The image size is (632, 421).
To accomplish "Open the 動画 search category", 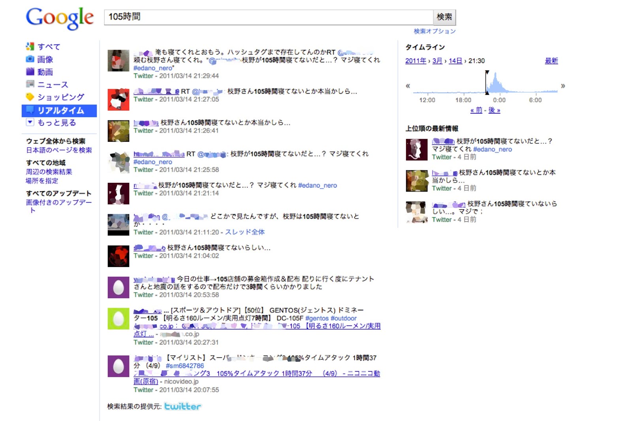I will pos(45,72).
